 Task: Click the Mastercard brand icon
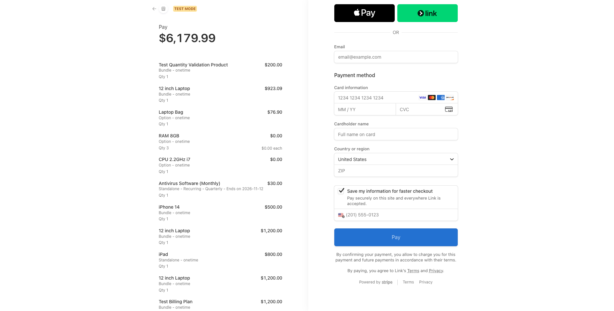click(x=431, y=98)
